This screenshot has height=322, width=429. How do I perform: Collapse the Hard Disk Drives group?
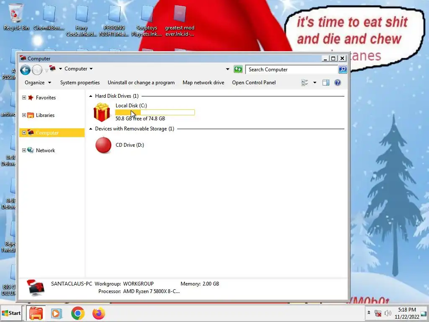90,96
